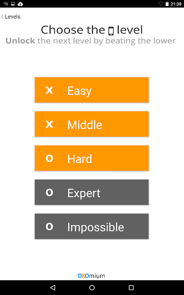This screenshot has height=295, width=184.
Task: Start the Hard level
Action: tap(92, 158)
